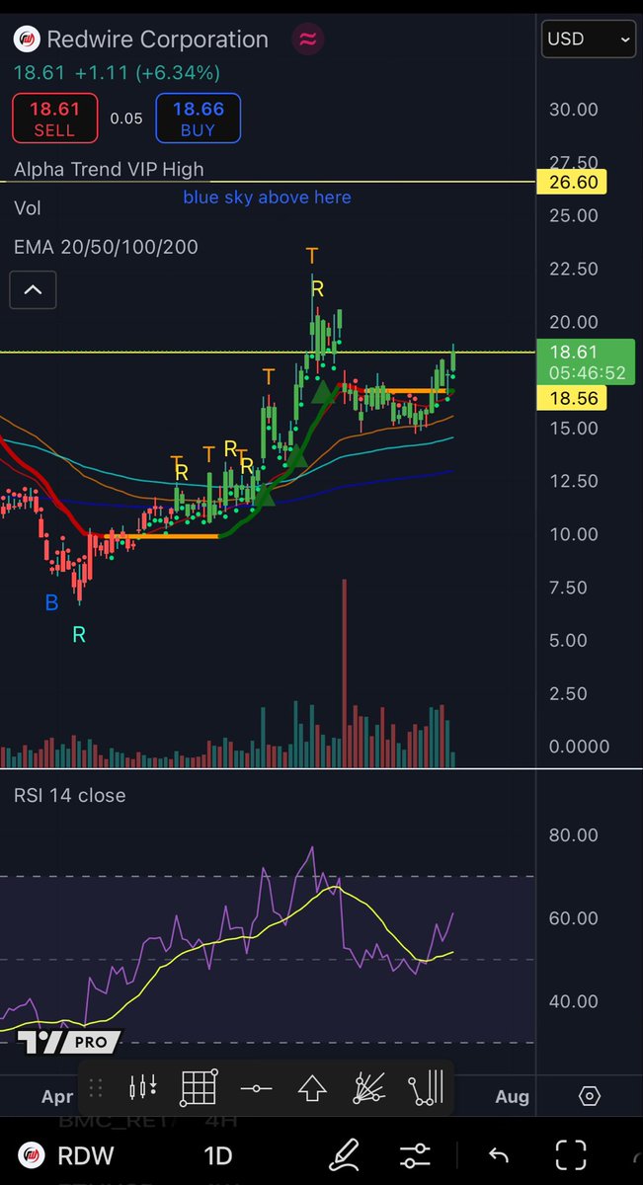Click the 40.00 RSI axis label
The height and width of the screenshot is (1185, 643).
pyautogui.click(x=574, y=1001)
